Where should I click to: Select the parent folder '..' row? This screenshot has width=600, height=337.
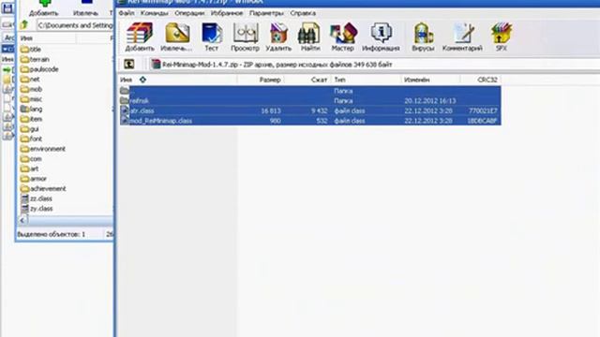[x=310, y=91]
